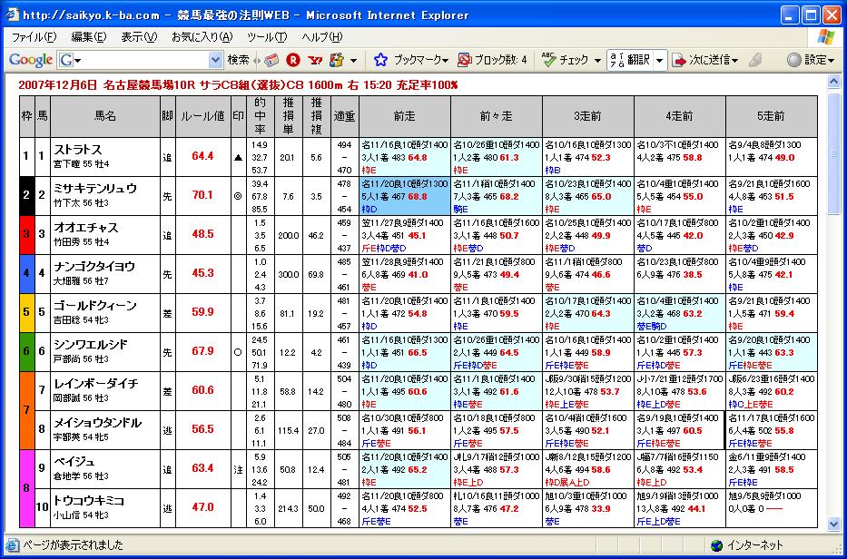Click the 前々走 column header
847x559 pixels.
coord(496,116)
